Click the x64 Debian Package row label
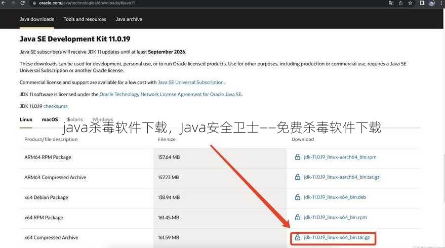445x248 pixels. point(46,197)
